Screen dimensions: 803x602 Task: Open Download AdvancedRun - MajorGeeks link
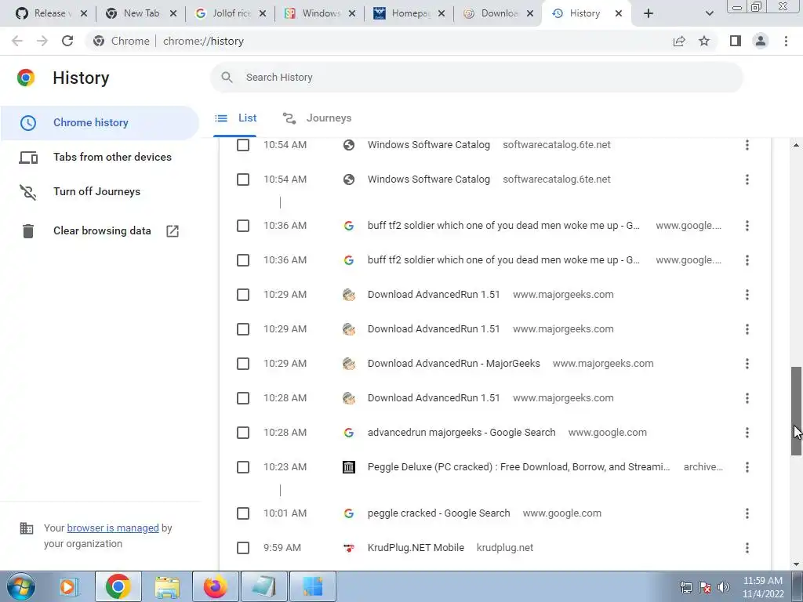pyautogui.click(x=454, y=364)
